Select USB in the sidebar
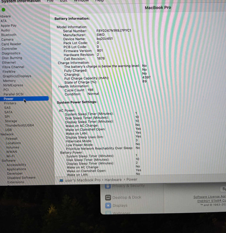 [9, 130]
